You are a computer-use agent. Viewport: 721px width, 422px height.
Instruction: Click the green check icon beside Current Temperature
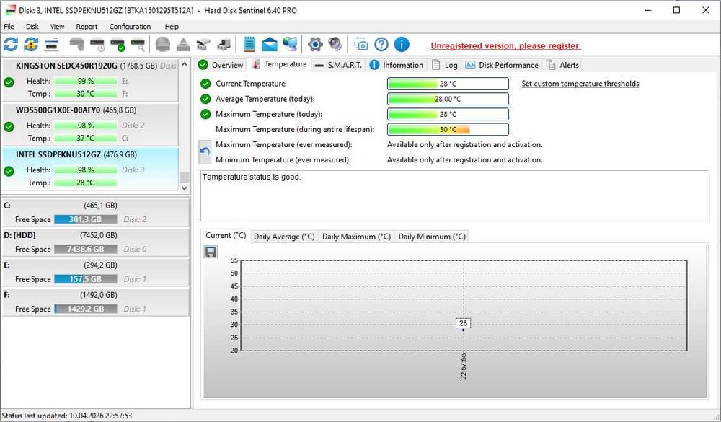(205, 84)
